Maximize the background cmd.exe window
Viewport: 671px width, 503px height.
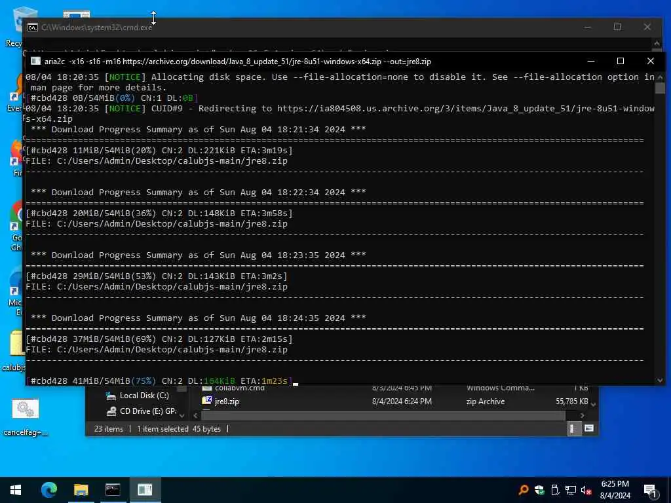pyautogui.click(x=617, y=27)
